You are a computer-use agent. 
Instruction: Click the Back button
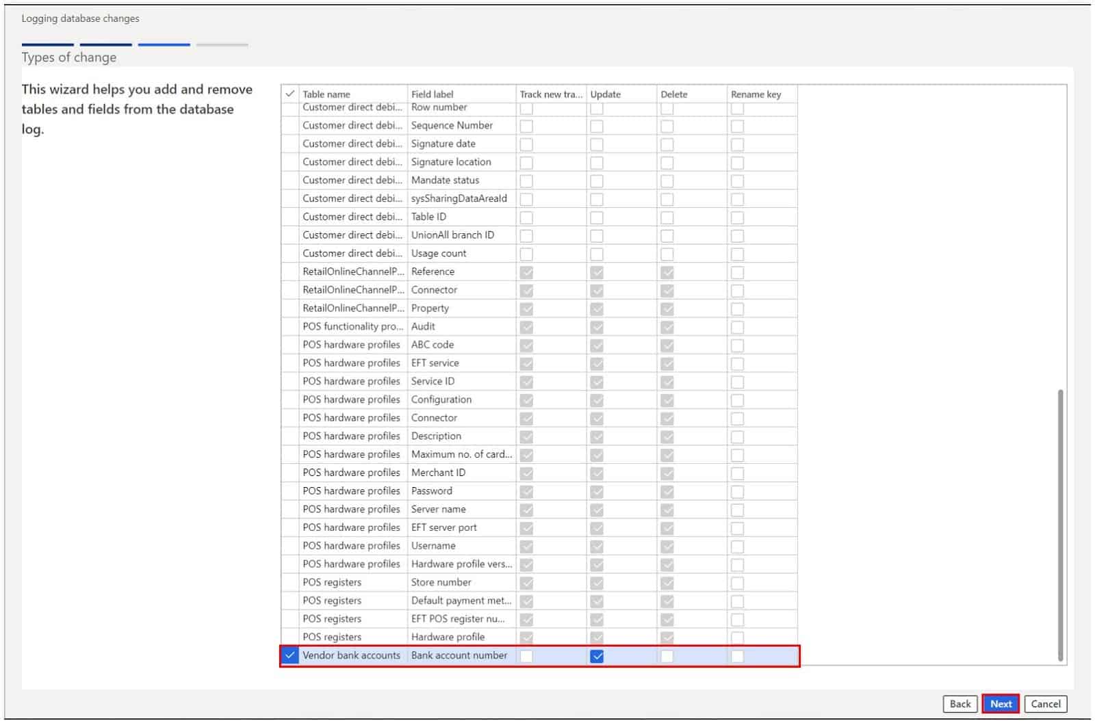click(x=959, y=703)
